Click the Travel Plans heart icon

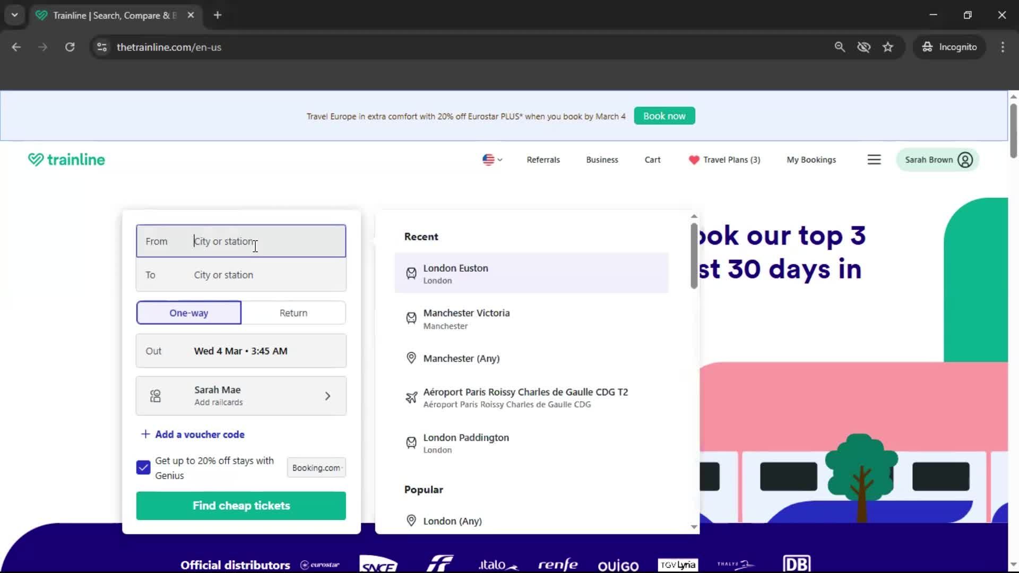click(x=694, y=160)
